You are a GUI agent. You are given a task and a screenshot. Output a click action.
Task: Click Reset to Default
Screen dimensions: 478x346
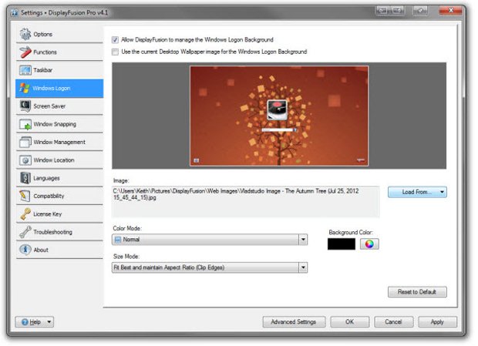click(417, 292)
